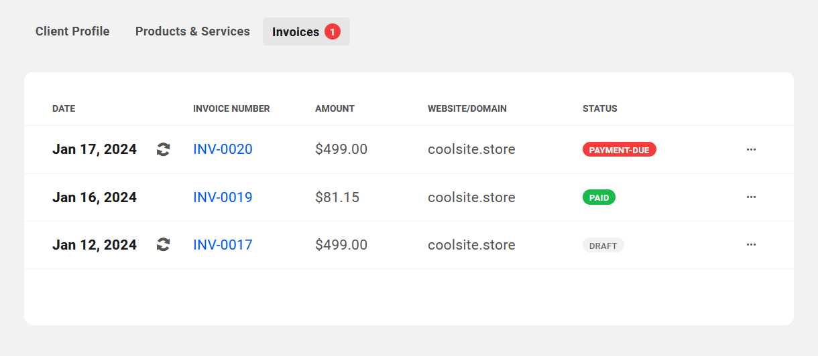Click the $81.15 amount
The height and width of the screenshot is (356, 818).
[337, 197]
